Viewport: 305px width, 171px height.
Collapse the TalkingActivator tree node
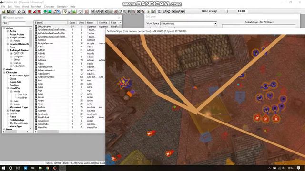point(8,50)
